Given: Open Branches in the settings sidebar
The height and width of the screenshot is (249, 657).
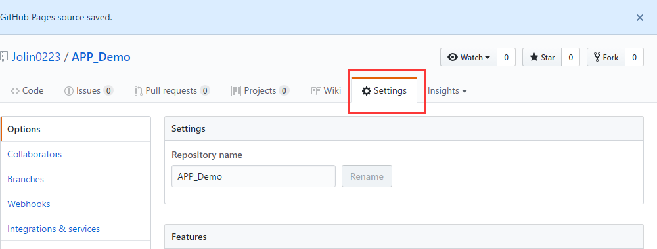Looking at the screenshot, I should click(x=76, y=179).
